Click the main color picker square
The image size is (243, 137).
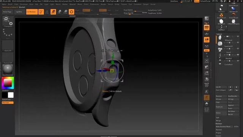point(8,83)
